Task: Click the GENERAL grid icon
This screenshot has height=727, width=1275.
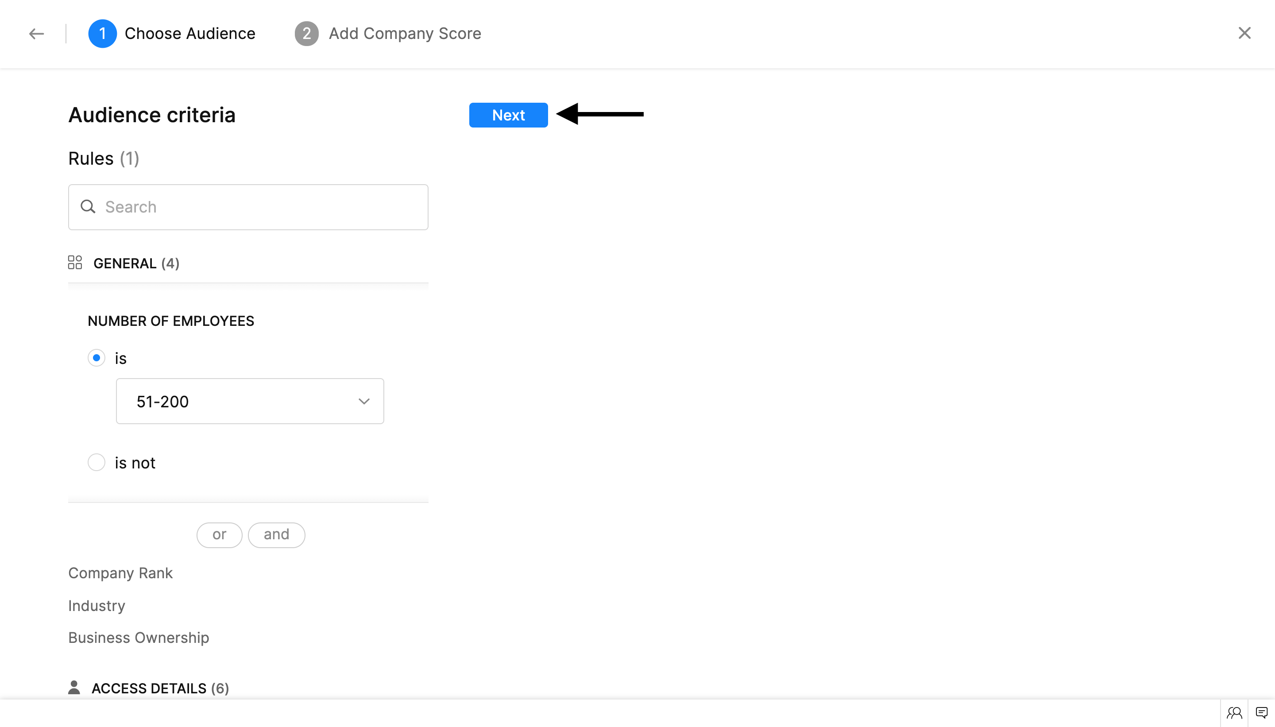Action: (75, 263)
